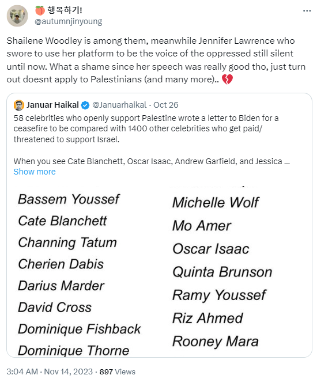This screenshot has height=379, width=317.
Task: Expand quoted tweet with Show more
Action: click(35, 172)
